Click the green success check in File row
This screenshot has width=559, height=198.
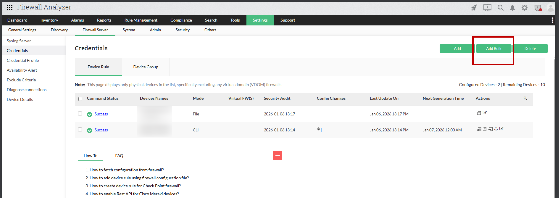coord(89,114)
